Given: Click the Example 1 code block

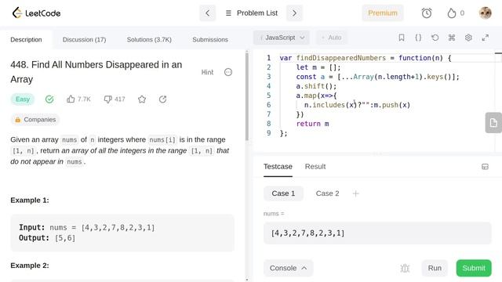Looking at the screenshot, I should [122, 233].
